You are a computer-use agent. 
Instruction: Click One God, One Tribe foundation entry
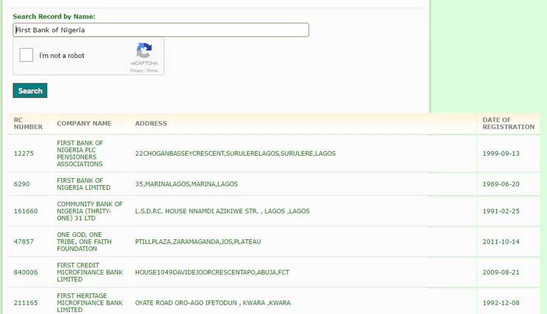(84, 242)
